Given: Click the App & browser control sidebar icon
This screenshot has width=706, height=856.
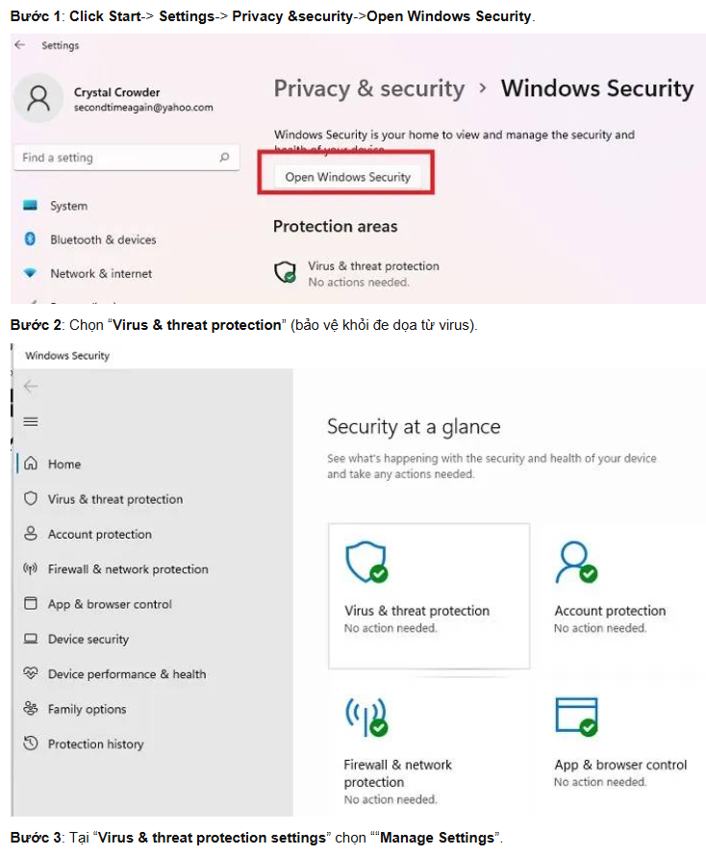Looking at the screenshot, I should click(30, 604).
